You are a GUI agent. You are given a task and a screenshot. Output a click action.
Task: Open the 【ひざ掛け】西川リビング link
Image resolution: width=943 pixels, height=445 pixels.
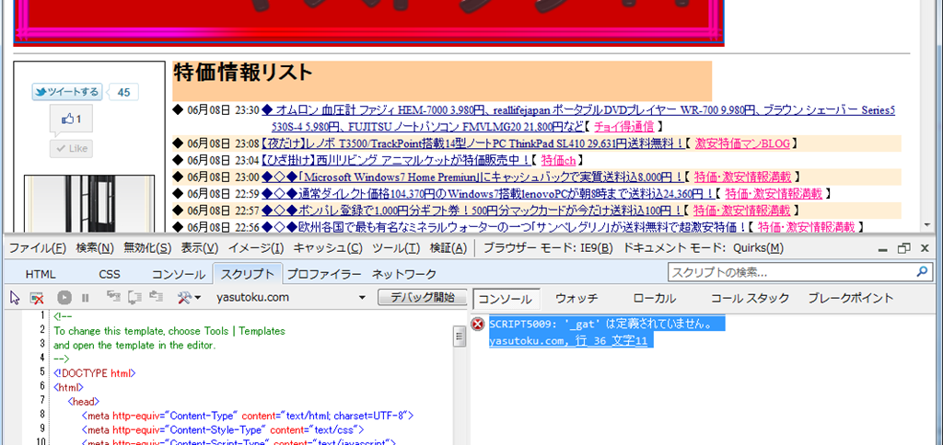pos(394,160)
